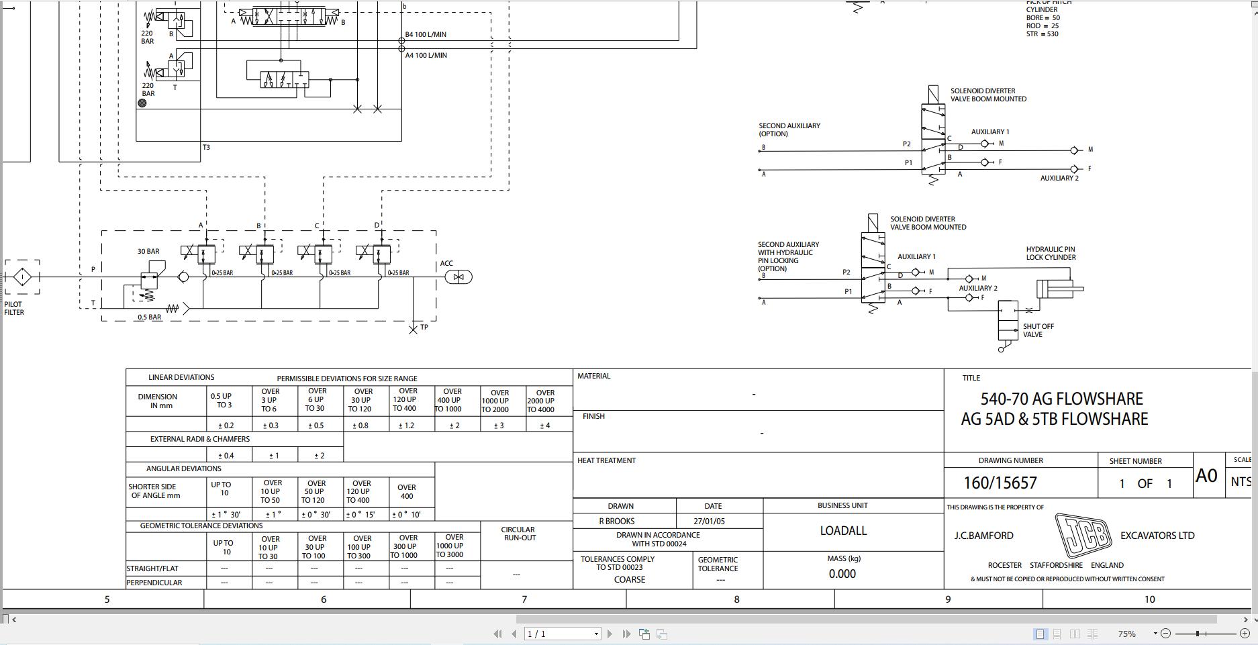Go to the first page
Viewport: 1258px width, 645px height.
[497, 634]
